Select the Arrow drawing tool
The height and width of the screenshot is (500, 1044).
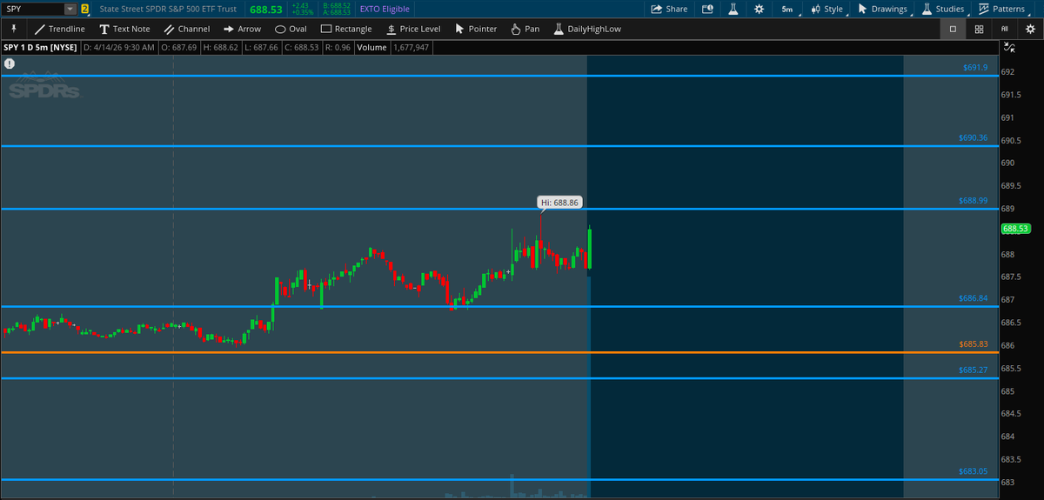(x=241, y=29)
